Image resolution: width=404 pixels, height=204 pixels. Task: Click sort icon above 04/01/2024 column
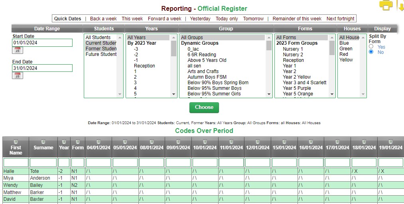coord(99,142)
